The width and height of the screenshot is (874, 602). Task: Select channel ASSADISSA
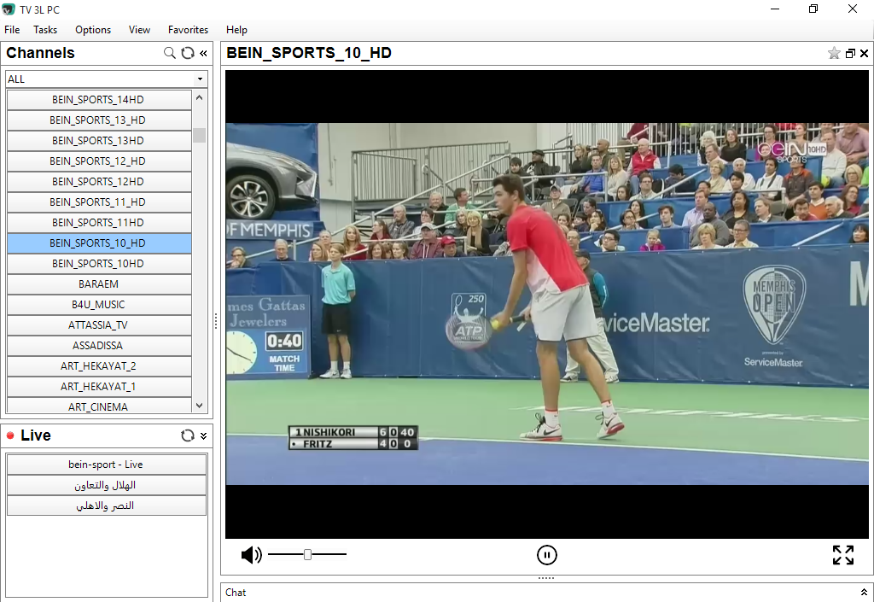[x=99, y=346]
